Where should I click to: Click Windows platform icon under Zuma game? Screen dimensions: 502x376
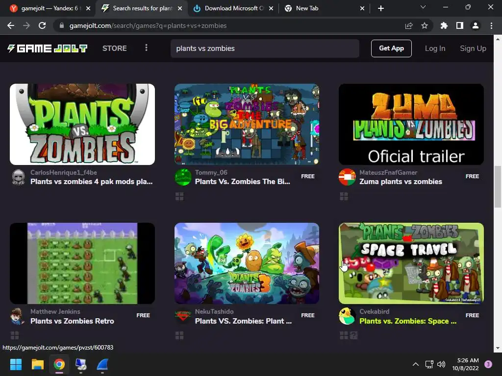pyautogui.click(x=344, y=196)
